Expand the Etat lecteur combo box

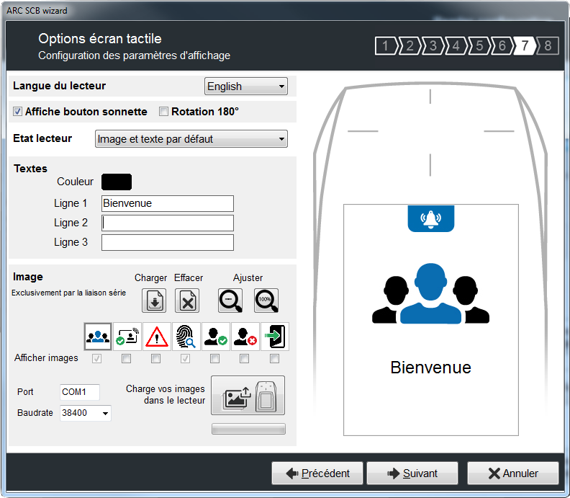pyautogui.click(x=191, y=139)
